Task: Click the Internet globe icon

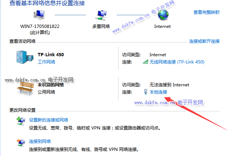Action: point(163,15)
